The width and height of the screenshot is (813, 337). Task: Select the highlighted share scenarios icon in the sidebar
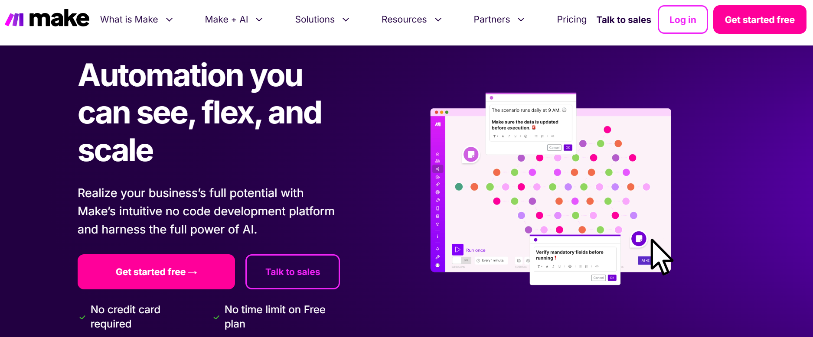tap(438, 169)
